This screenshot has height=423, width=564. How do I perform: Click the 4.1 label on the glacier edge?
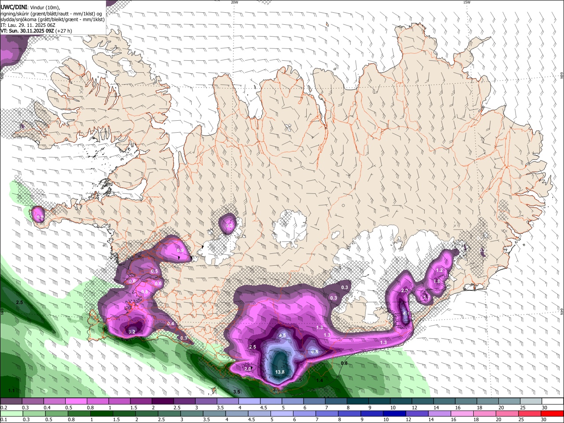click(x=406, y=313)
